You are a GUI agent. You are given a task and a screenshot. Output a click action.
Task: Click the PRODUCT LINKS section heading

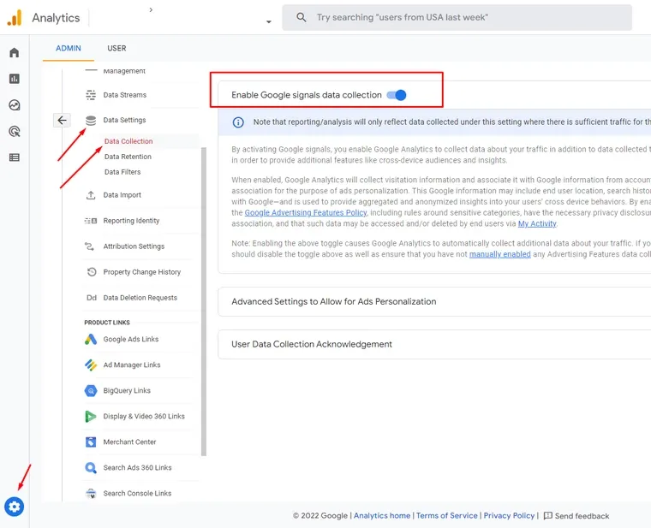(107, 323)
